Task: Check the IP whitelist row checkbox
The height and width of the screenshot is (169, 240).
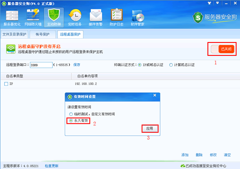Action: 6,84
